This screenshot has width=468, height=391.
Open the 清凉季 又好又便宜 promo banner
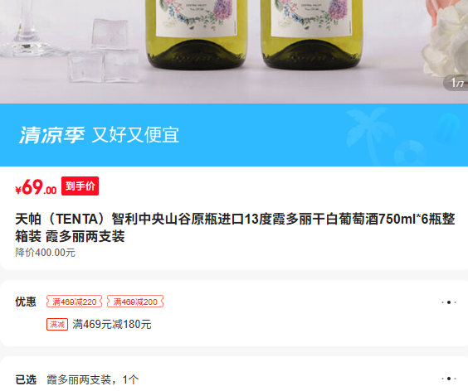[x=234, y=135]
